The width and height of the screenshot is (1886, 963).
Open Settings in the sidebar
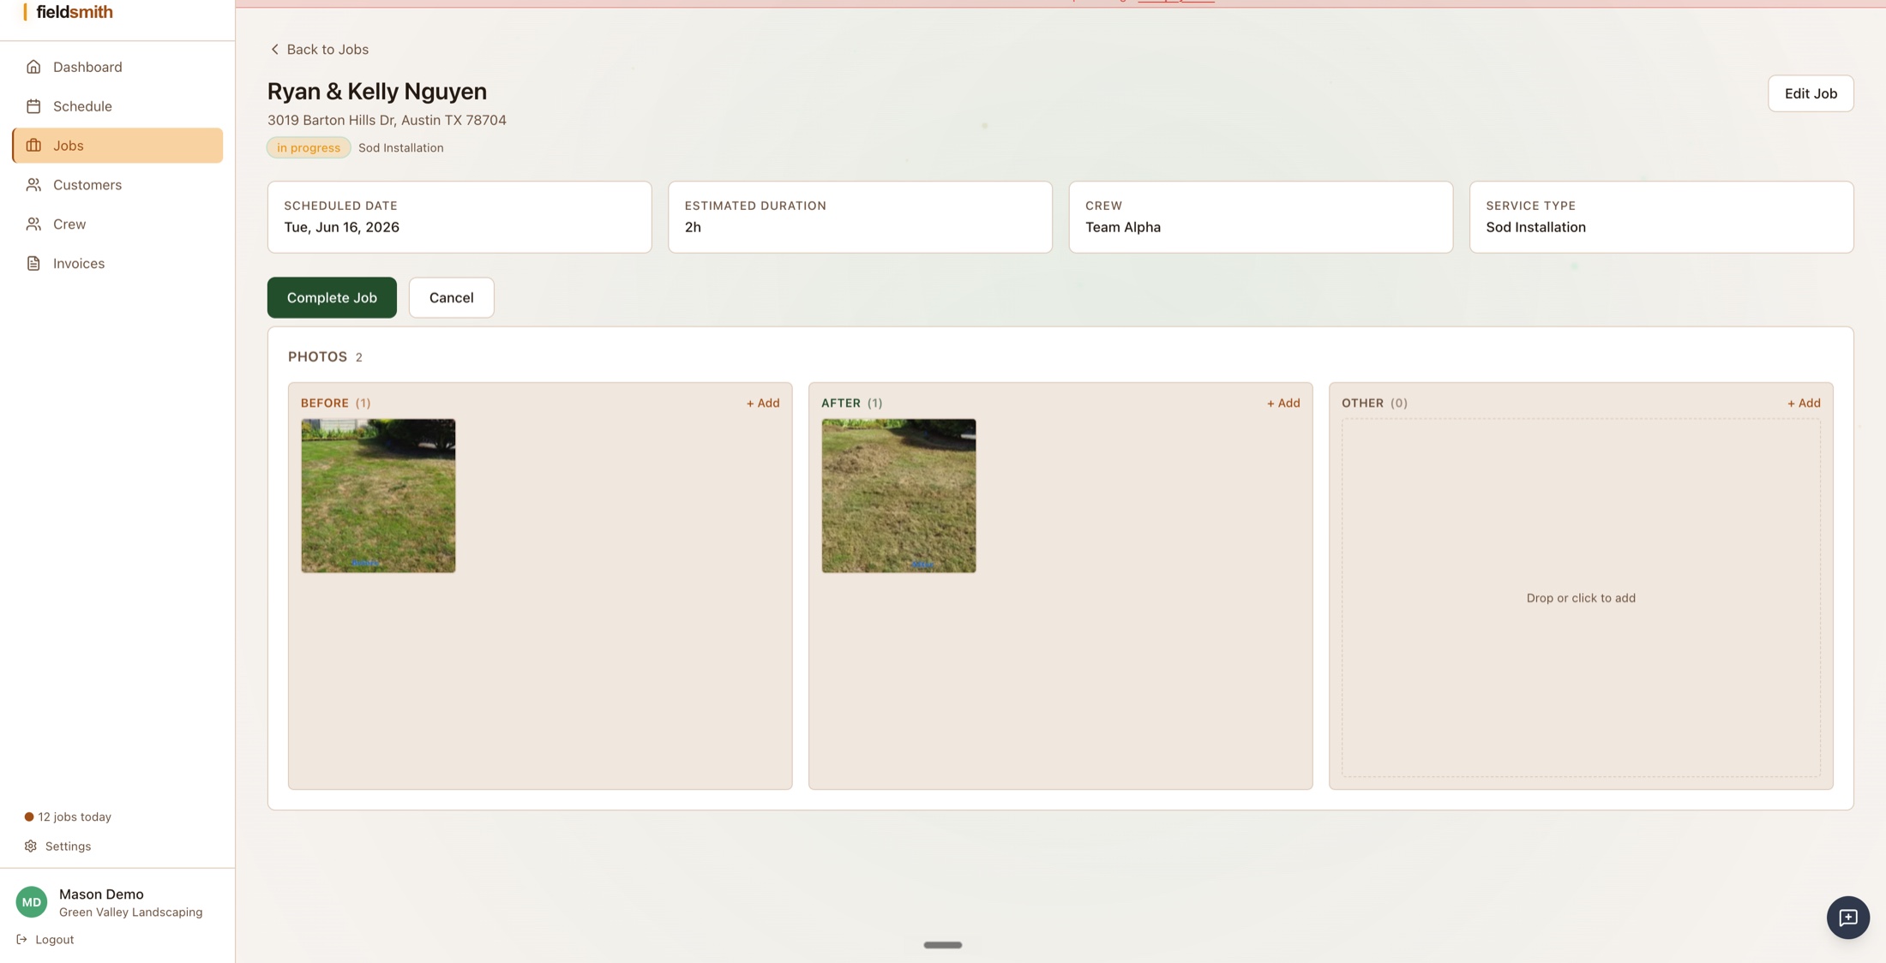(57, 846)
